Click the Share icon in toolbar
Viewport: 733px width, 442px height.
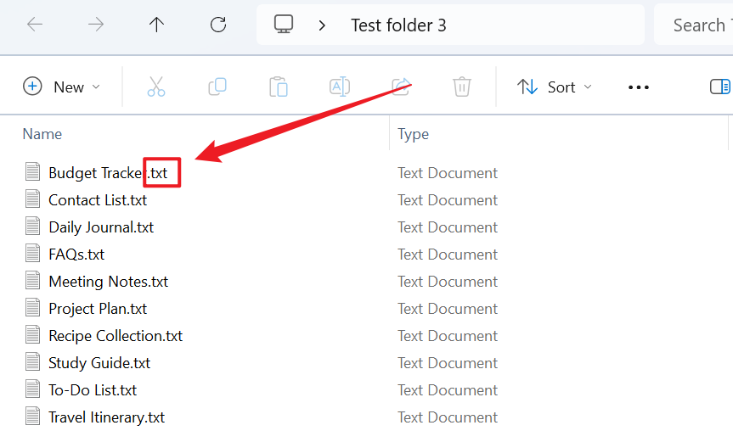401,87
